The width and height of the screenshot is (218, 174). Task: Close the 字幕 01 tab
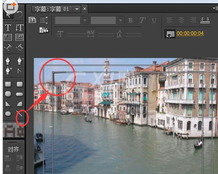pyautogui.click(x=84, y=9)
